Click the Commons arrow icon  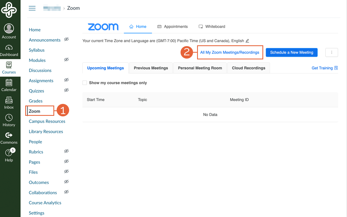pyautogui.click(x=9, y=135)
